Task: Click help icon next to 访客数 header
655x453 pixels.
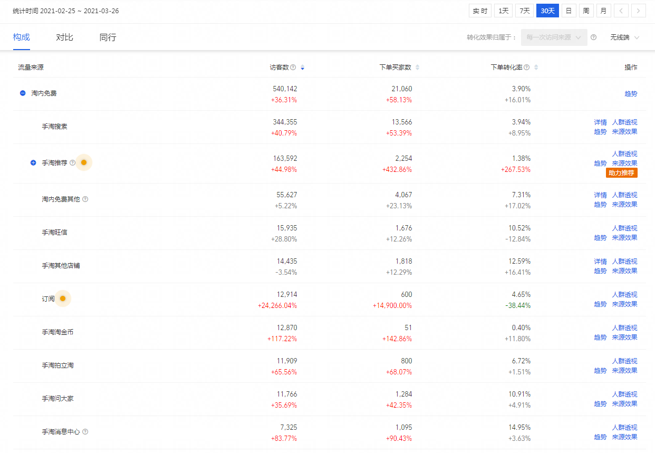Action: [x=293, y=68]
